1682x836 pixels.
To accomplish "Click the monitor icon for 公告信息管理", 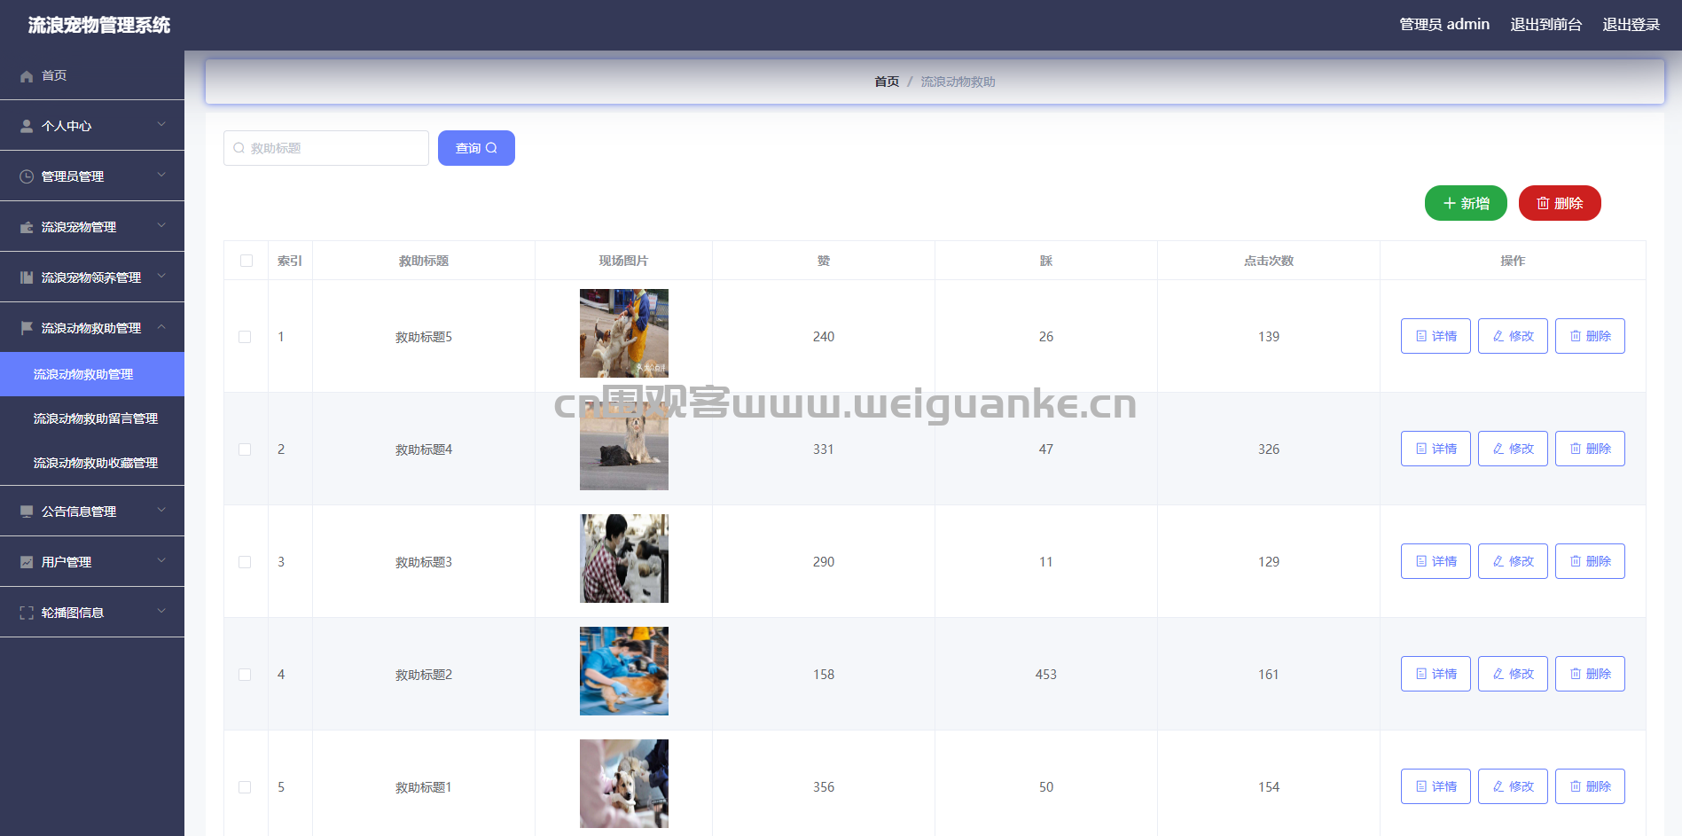I will [x=27, y=512].
